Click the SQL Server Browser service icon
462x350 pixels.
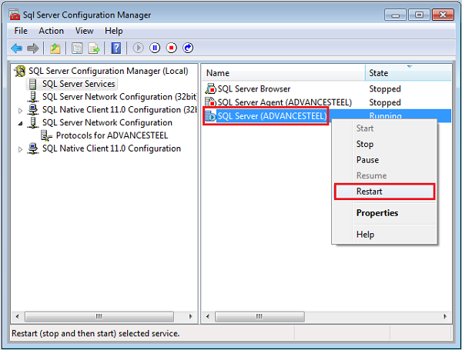click(211, 89)
